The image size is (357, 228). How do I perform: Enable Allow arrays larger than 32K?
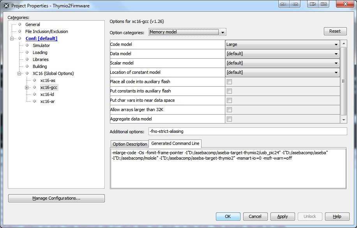[x=229, y=110]
